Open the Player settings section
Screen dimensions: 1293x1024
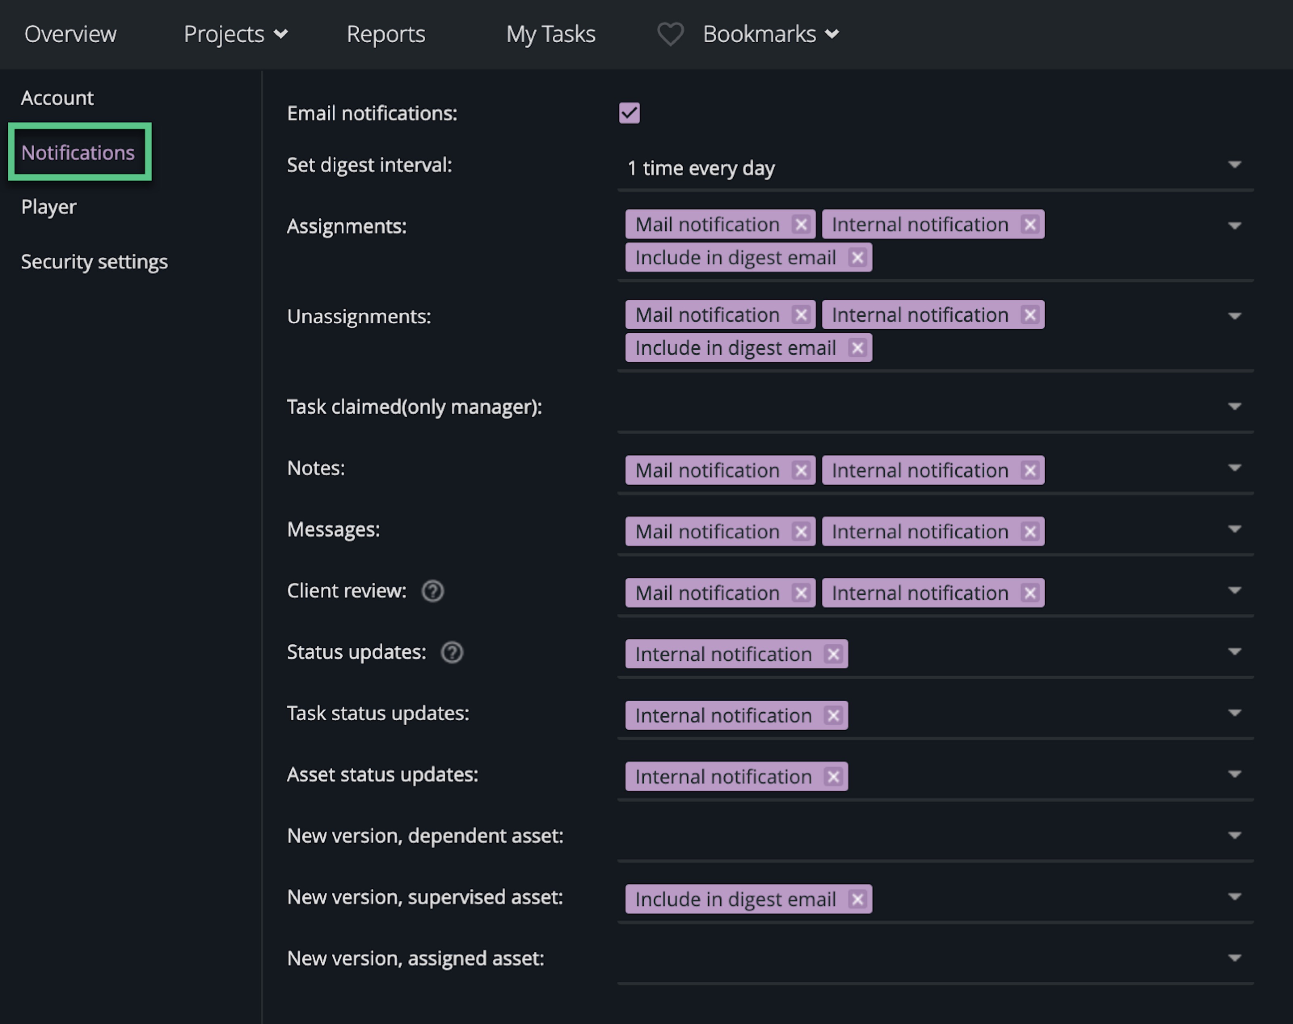pyautogui.click(x=48, y=207)
